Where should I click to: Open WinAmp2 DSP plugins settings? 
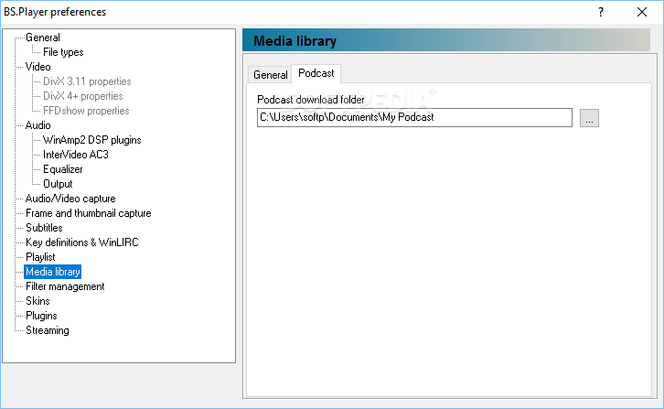point(91,140)
